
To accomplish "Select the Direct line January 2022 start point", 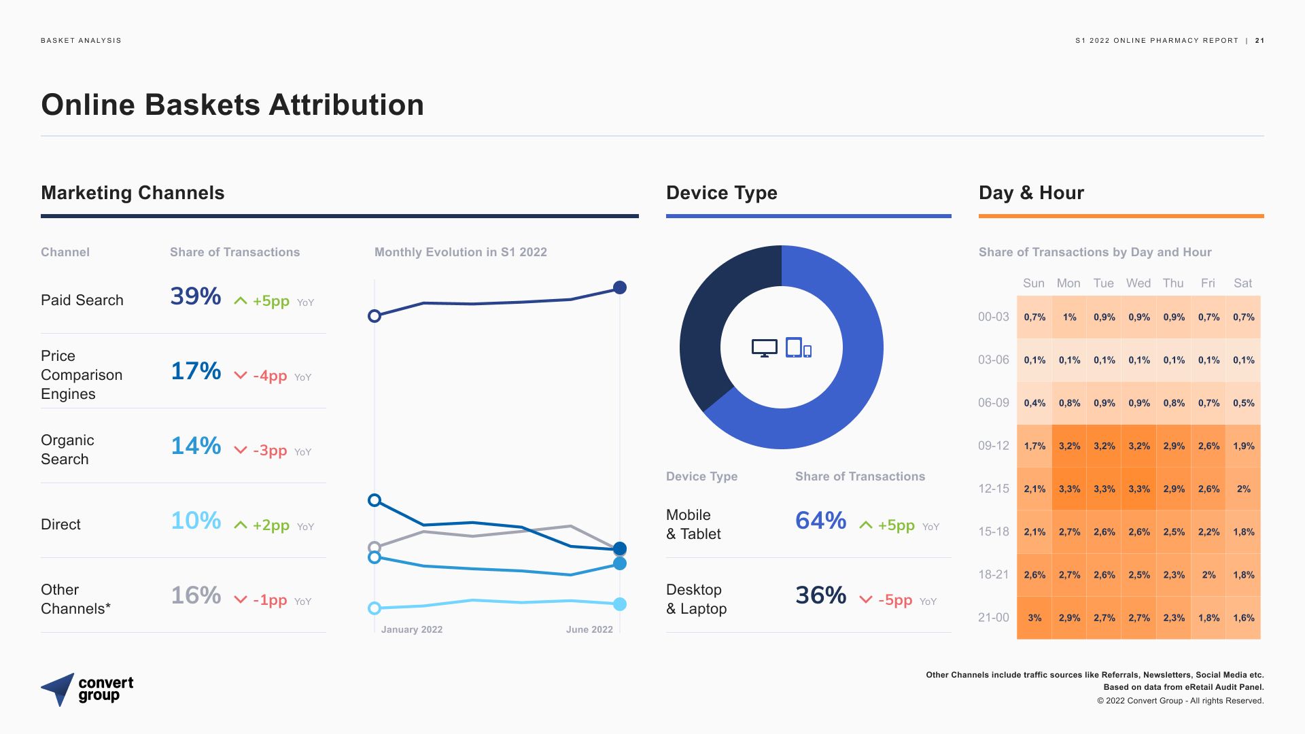I will [374, 608].
